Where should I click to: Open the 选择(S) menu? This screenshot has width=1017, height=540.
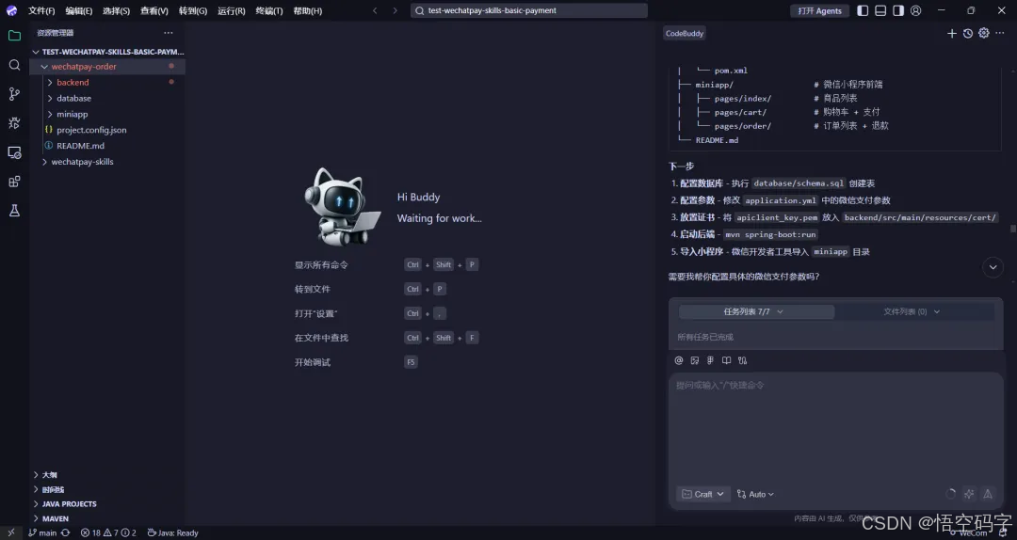pyautogui.click(x=116, y=10)
